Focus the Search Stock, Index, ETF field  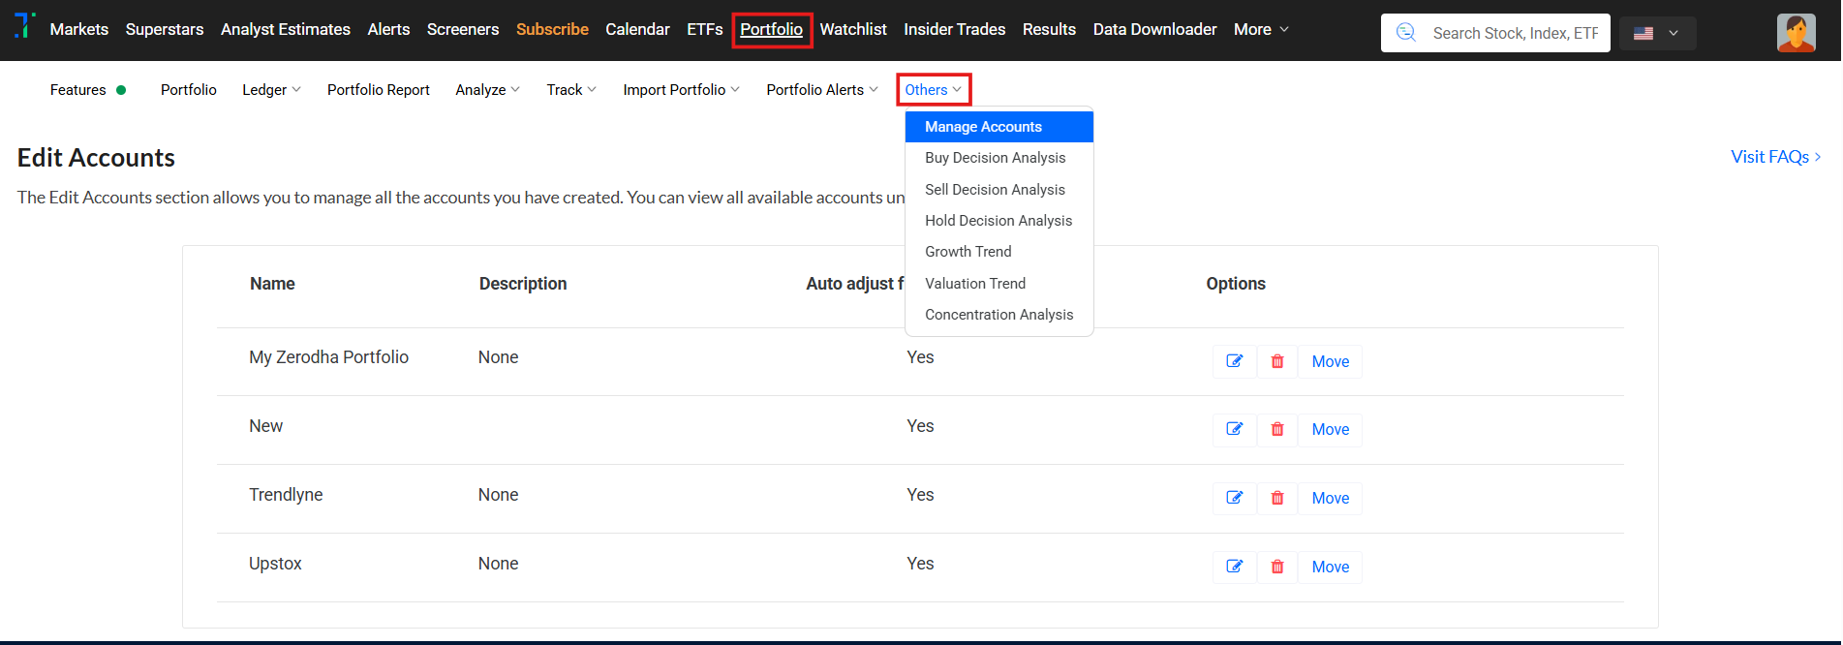(x=1515, y=33)
